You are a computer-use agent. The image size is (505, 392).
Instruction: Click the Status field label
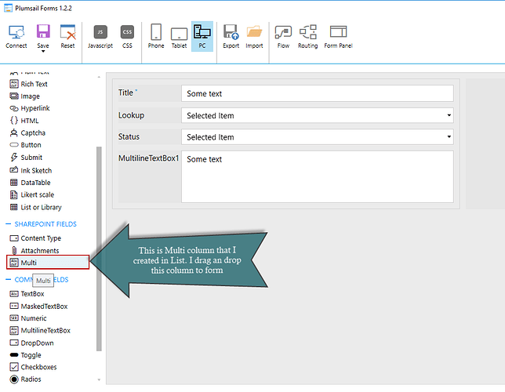point(129,137)
